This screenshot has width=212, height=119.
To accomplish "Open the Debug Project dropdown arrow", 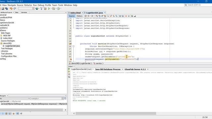I will pyautogui.click(x=56, y=9).
